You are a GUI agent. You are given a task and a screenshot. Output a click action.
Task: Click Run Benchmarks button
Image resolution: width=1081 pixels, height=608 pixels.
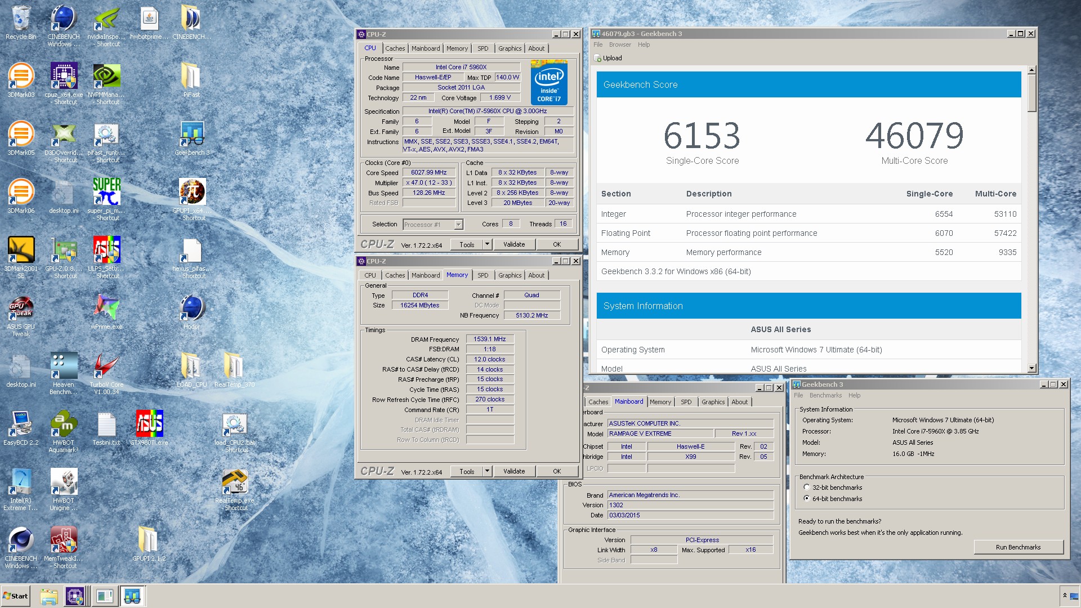pos(1018,547)
